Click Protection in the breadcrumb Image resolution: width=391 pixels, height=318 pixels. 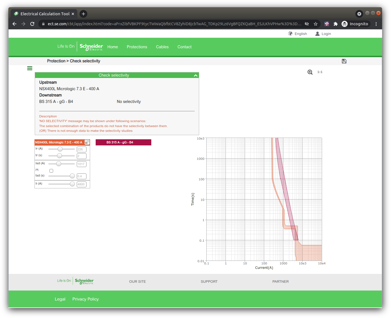56,61
